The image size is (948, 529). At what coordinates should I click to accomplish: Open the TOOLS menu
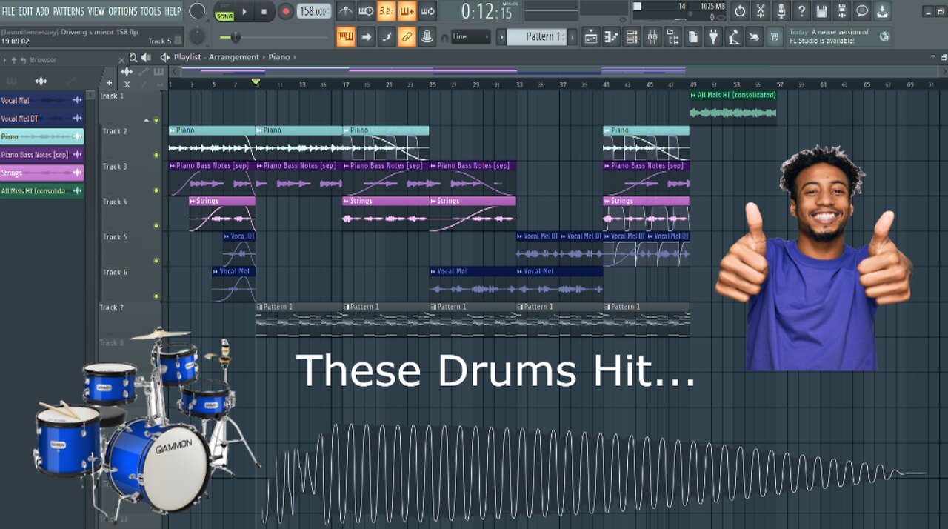pos(150,11)
